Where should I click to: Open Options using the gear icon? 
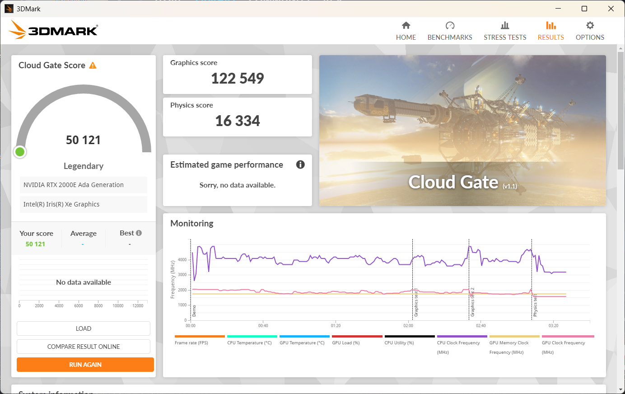click(590, 25)
